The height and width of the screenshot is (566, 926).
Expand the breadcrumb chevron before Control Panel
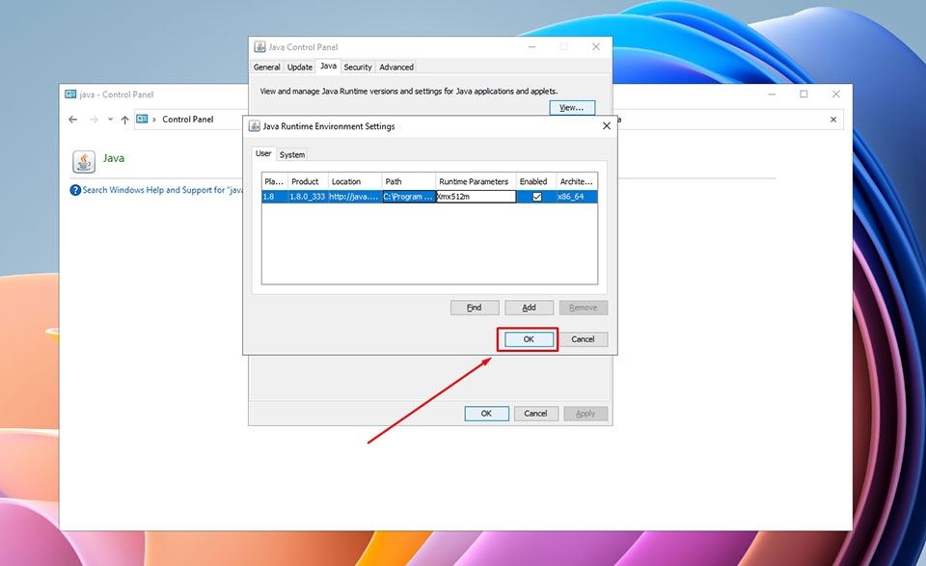tap(154, 120)
